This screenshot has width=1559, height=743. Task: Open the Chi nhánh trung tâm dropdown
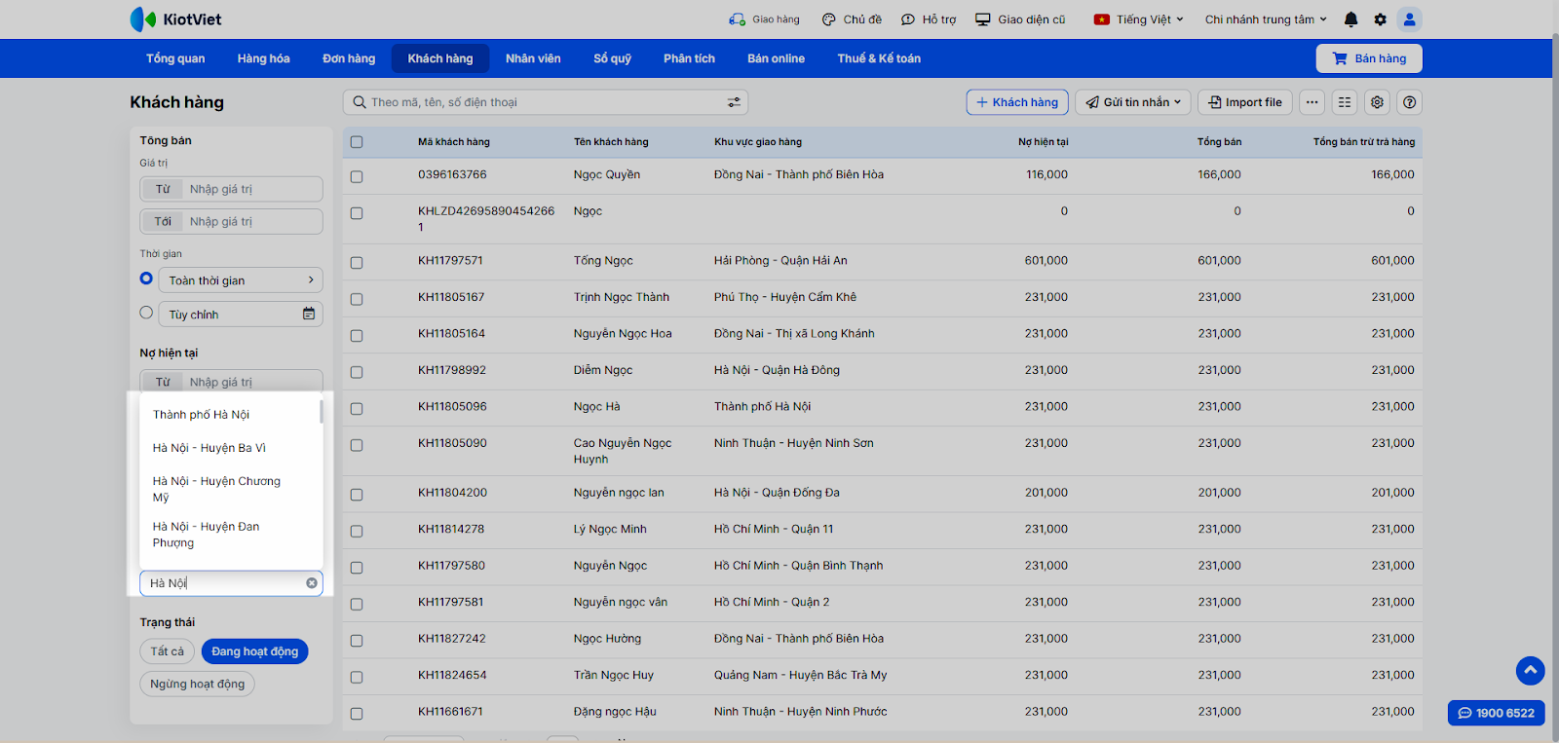[1265, 19]
